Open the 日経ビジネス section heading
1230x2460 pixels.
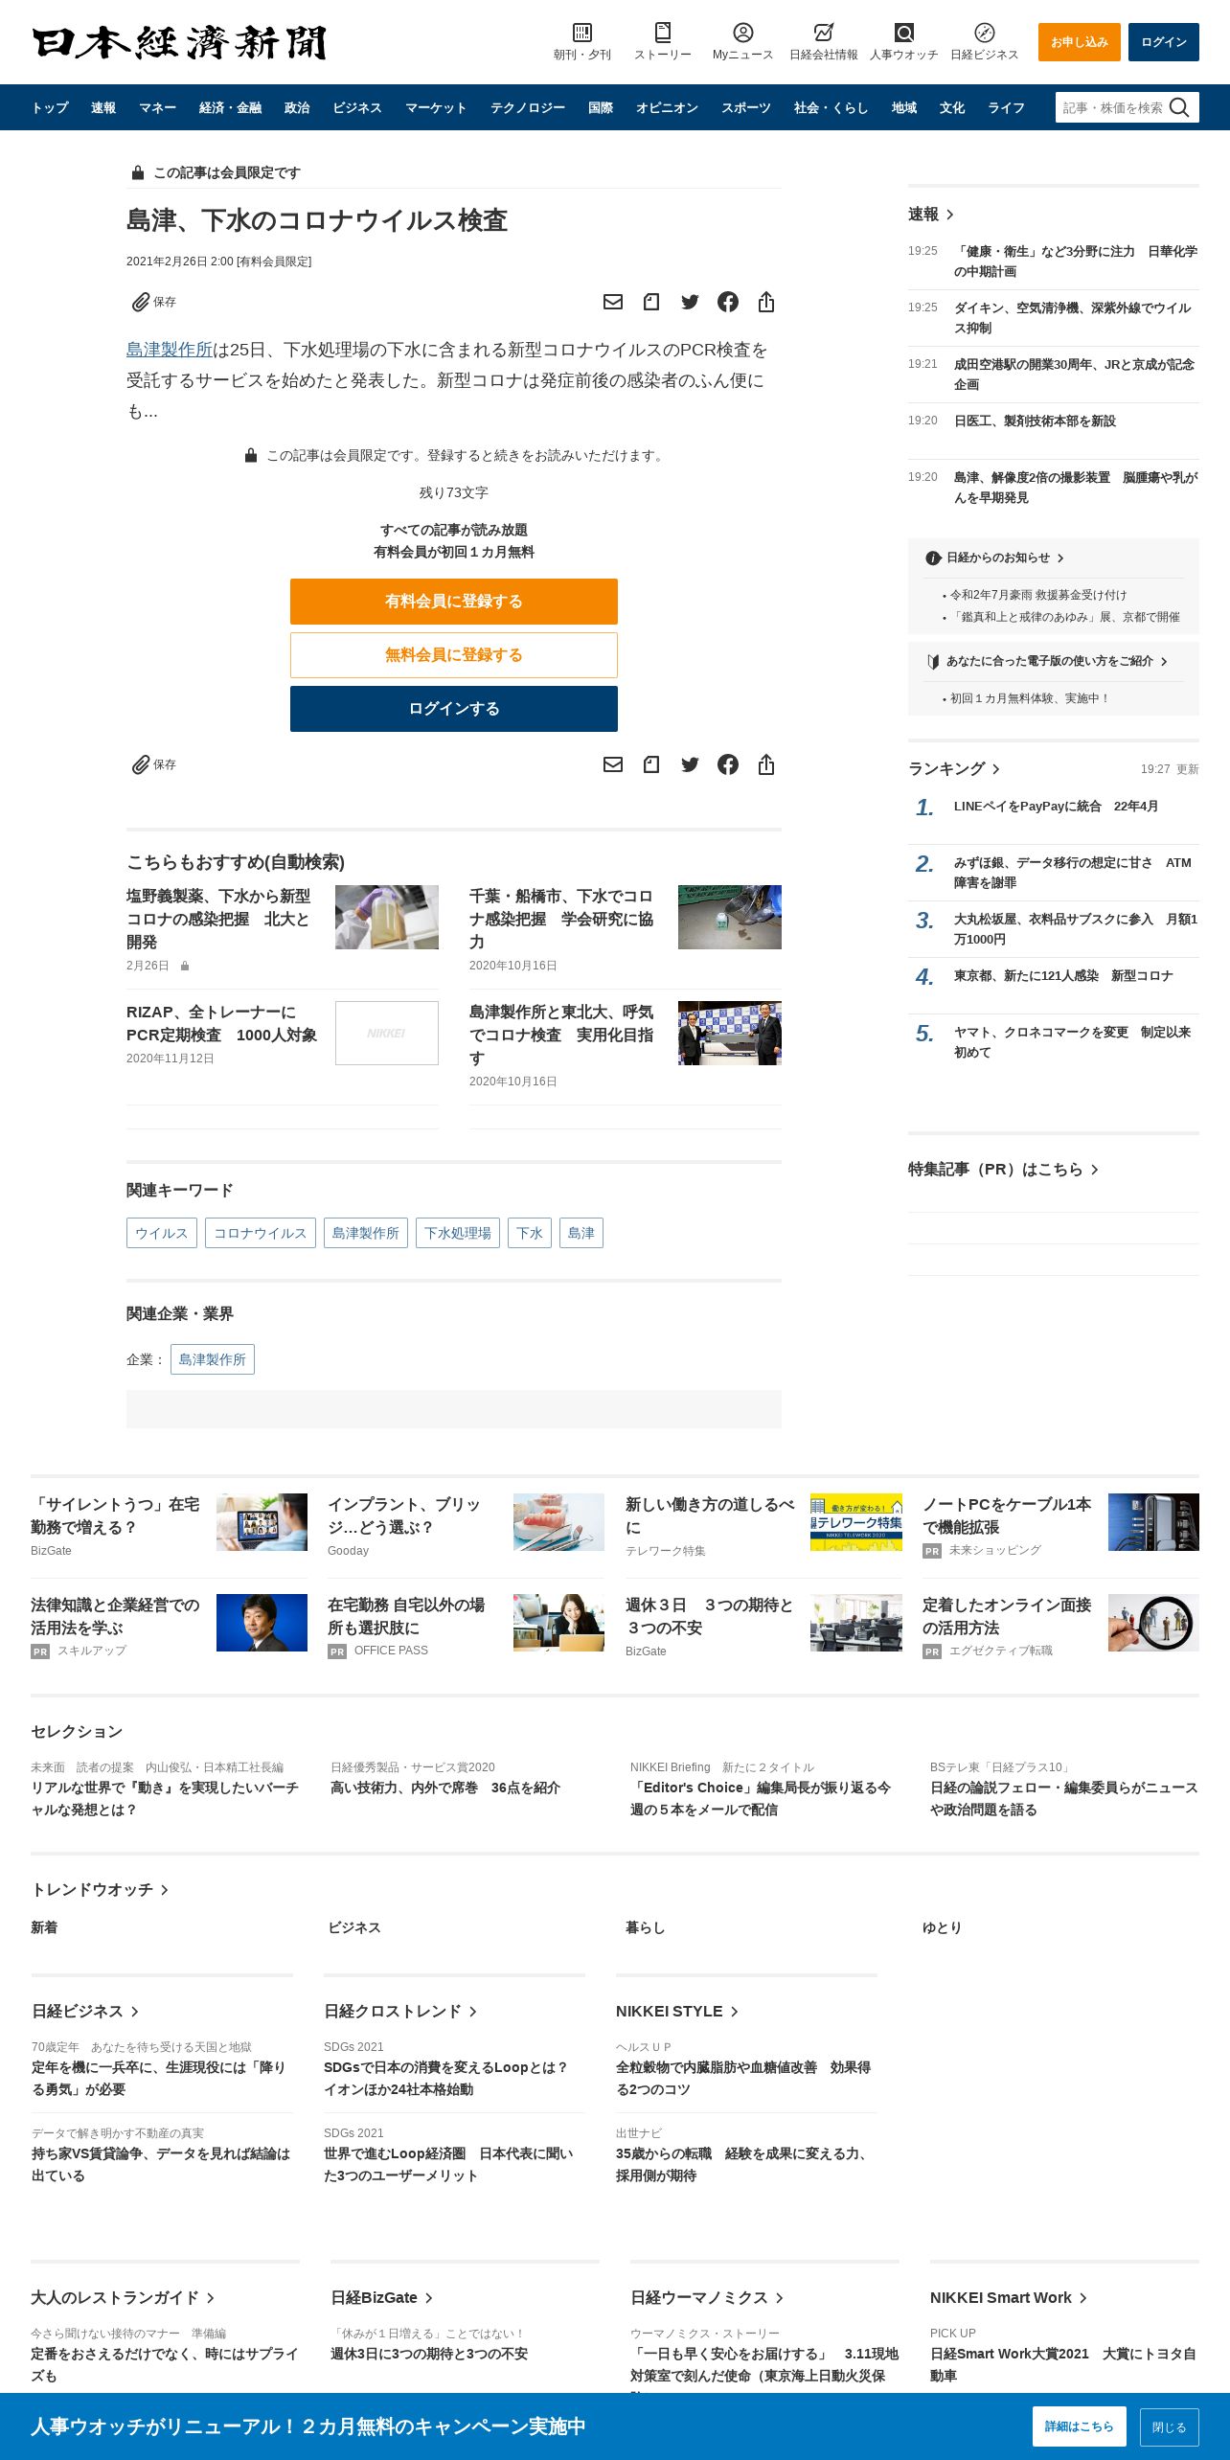click(x=84, y=2011)
